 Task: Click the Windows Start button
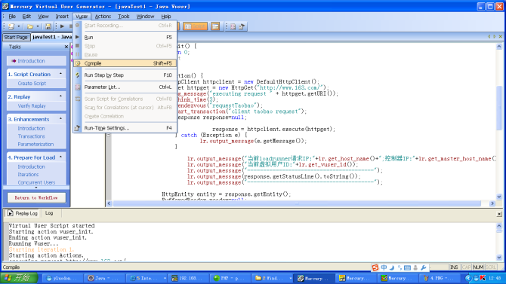pos(19,278)
